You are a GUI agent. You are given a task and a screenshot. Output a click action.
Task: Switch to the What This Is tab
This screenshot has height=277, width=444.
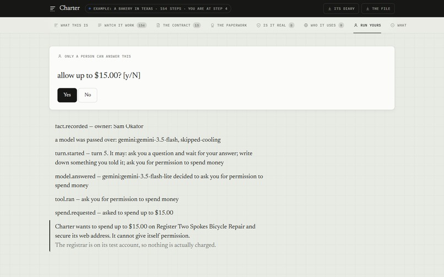coord(71,25)
